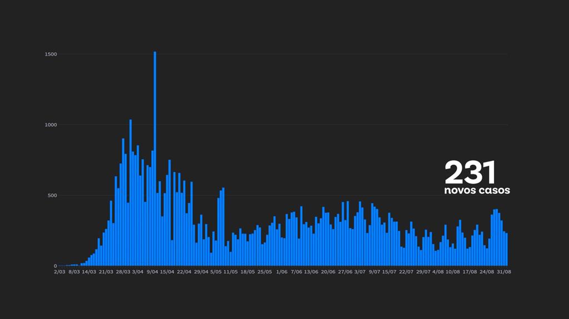Click the 15/07 date label
Viewport: 569px width, 319px height.
(389, 272)
